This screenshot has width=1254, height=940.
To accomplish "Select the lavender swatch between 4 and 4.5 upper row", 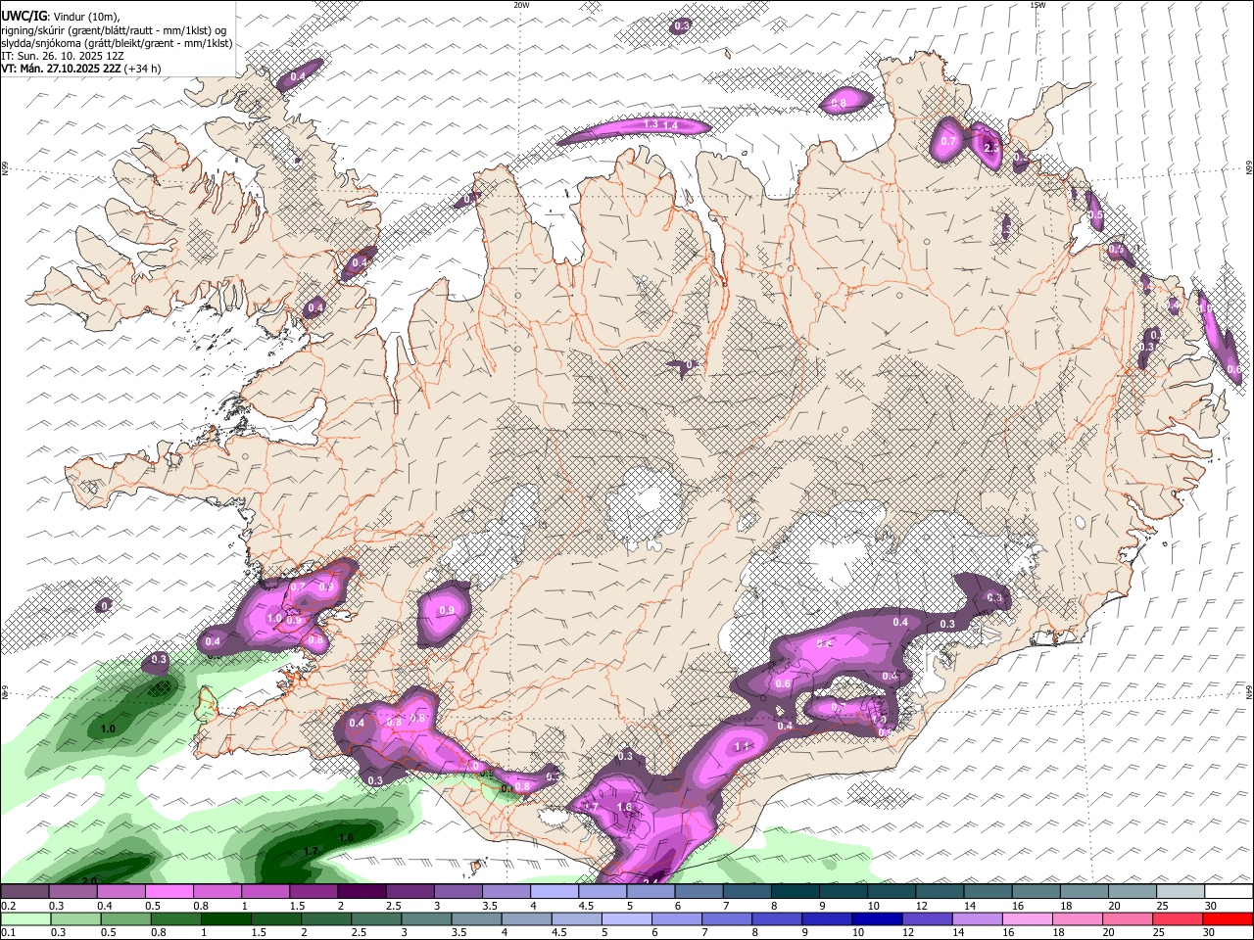I will 555,892.
